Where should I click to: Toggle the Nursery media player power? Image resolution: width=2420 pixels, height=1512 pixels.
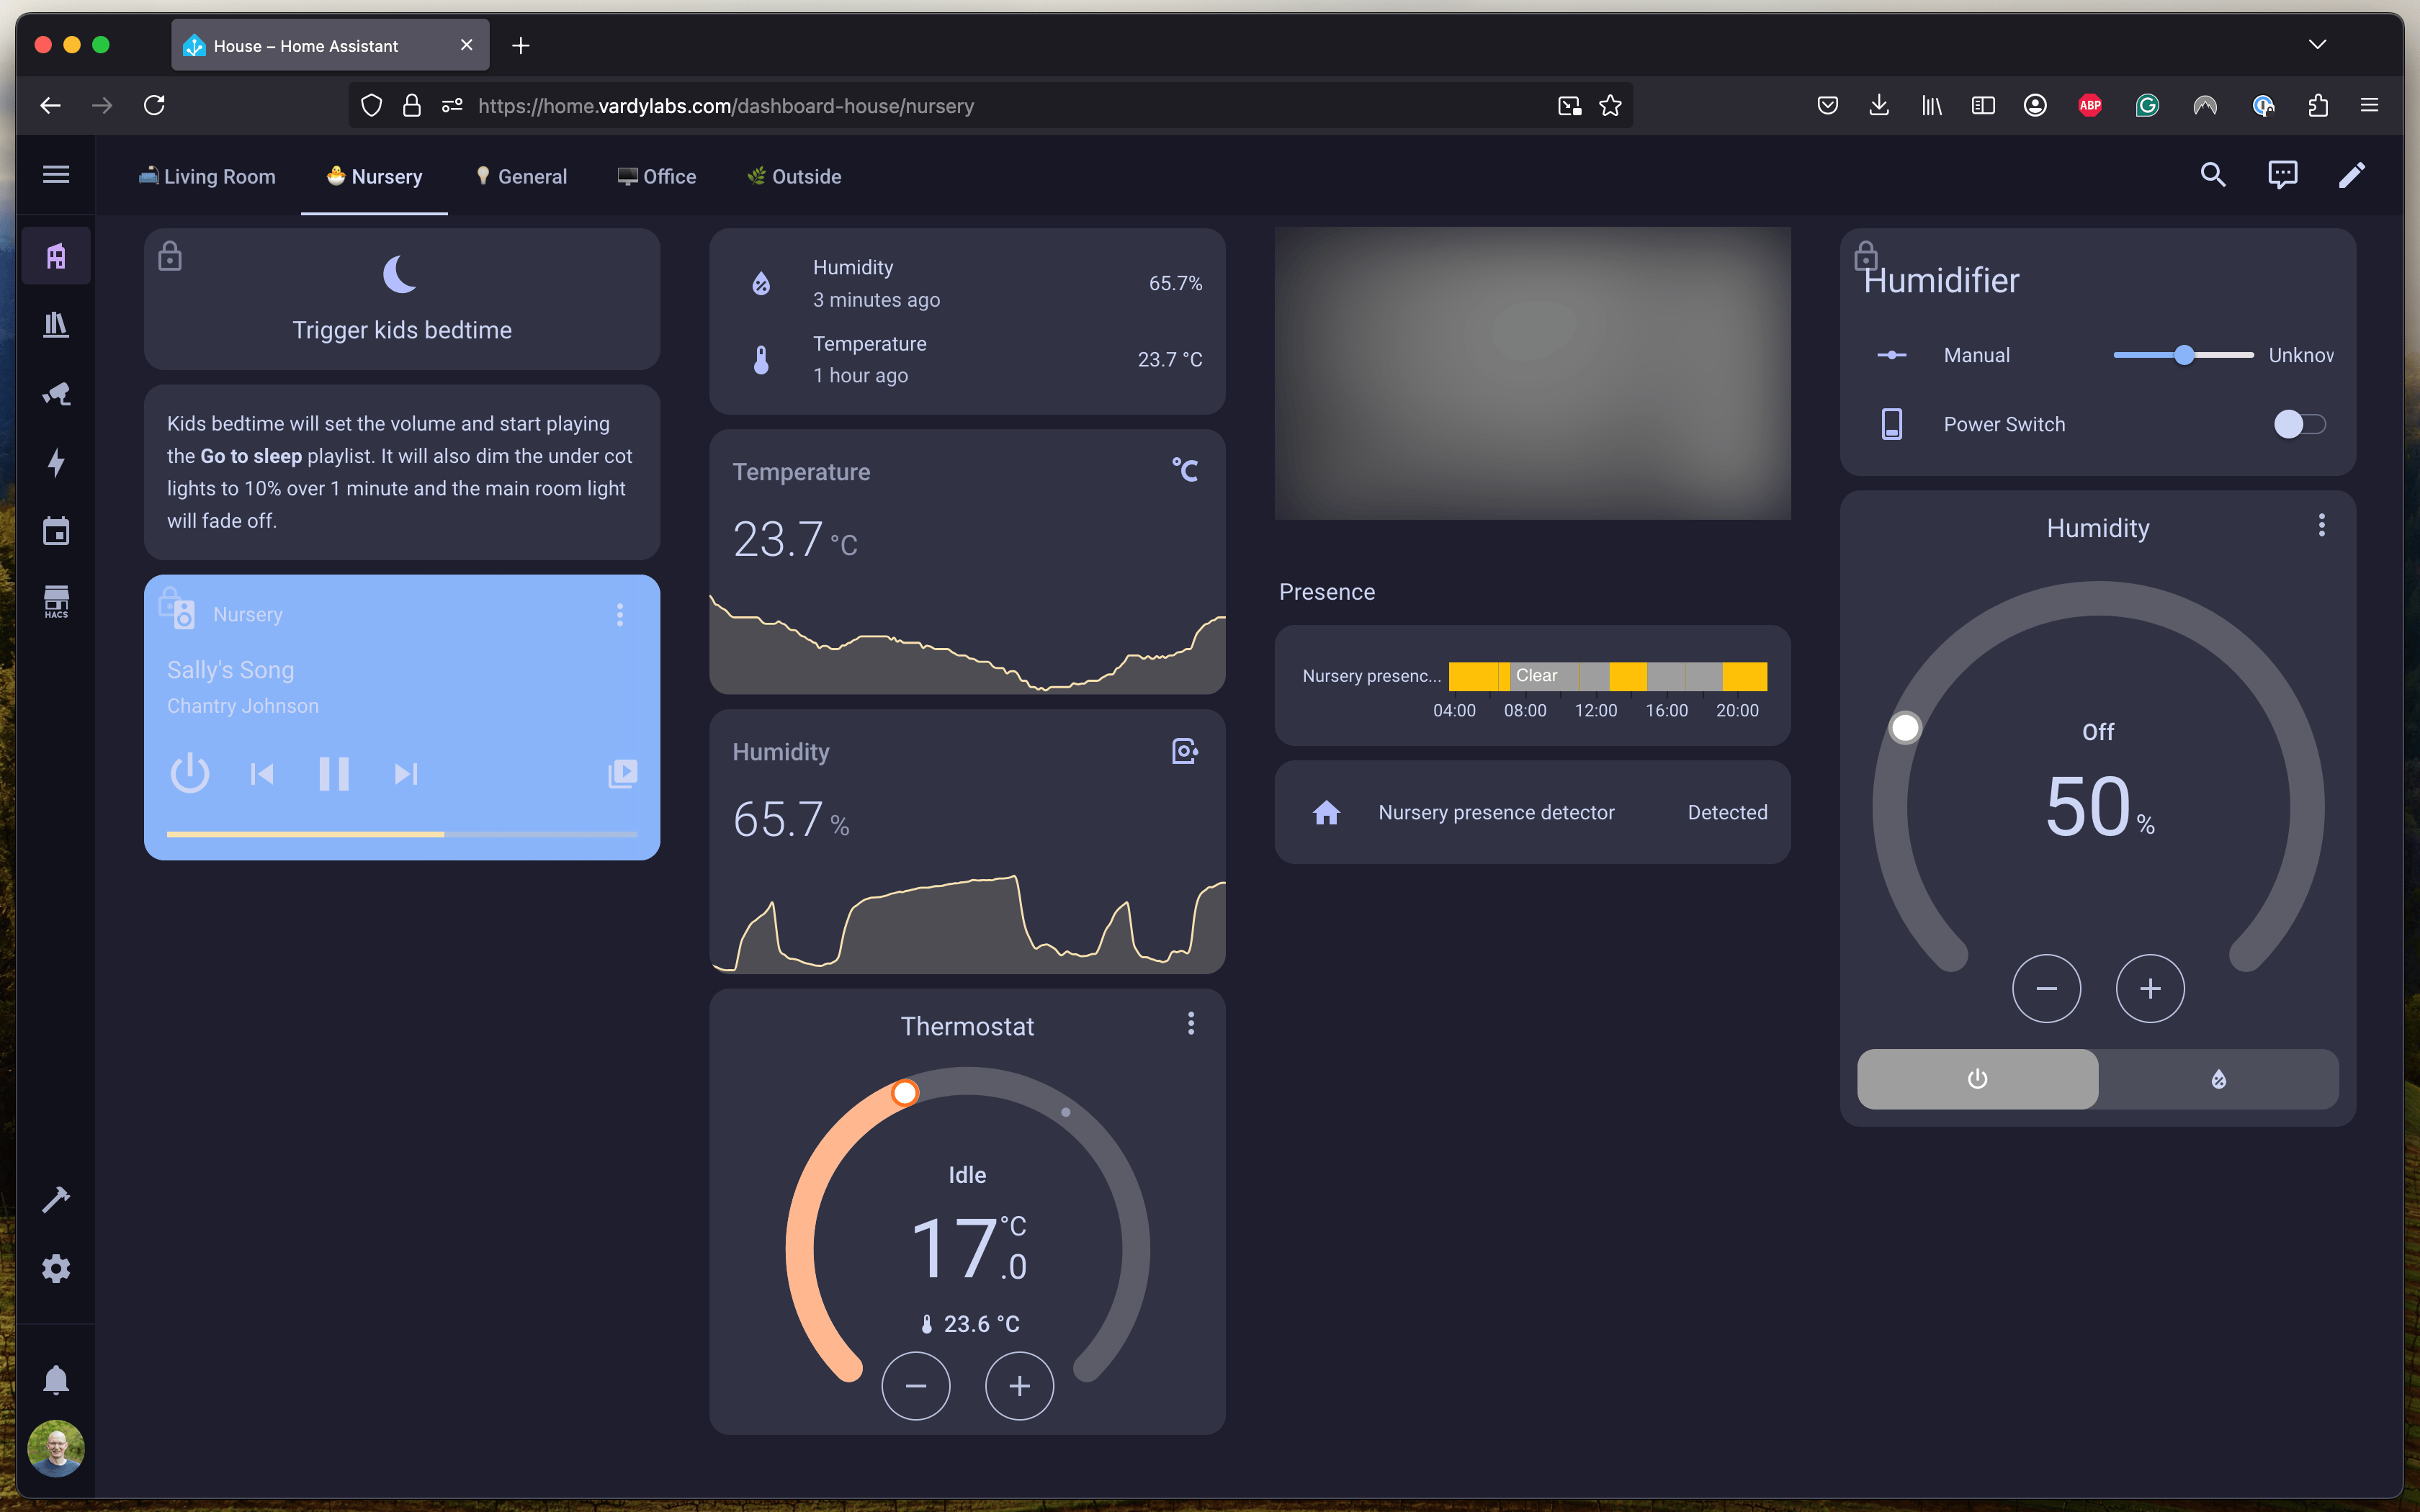pos(190,773)
